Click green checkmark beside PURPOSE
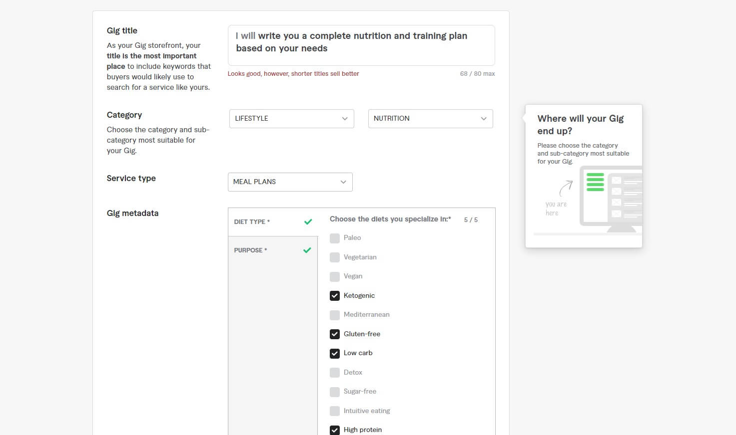Image resolution: width=736 pixels, height=435 pixels. (x=307, y=250)
